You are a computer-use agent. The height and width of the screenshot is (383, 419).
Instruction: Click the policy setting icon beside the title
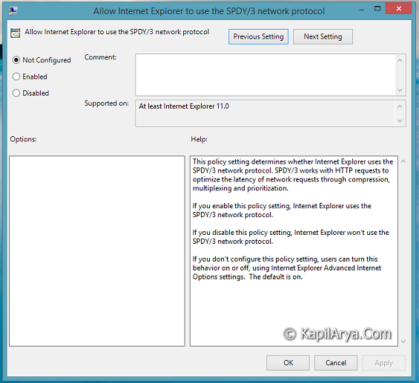tap(16, 33)
